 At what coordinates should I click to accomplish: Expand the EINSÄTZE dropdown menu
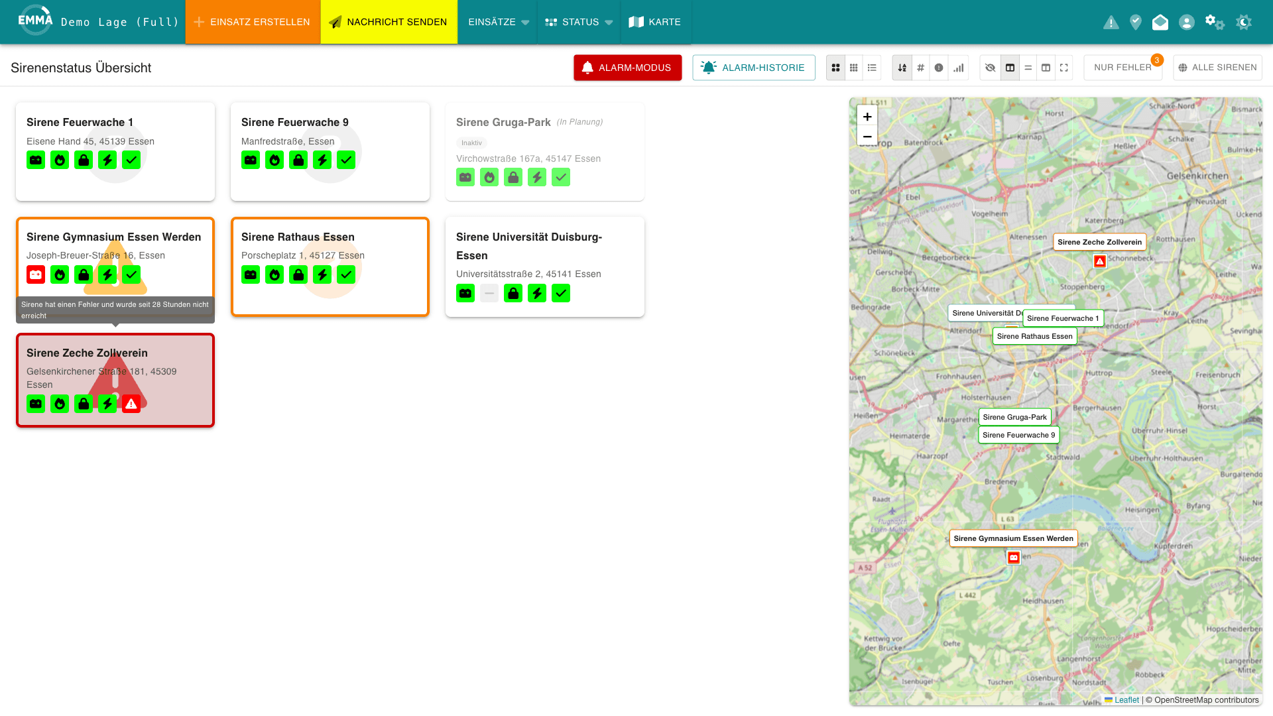point(498,22)
